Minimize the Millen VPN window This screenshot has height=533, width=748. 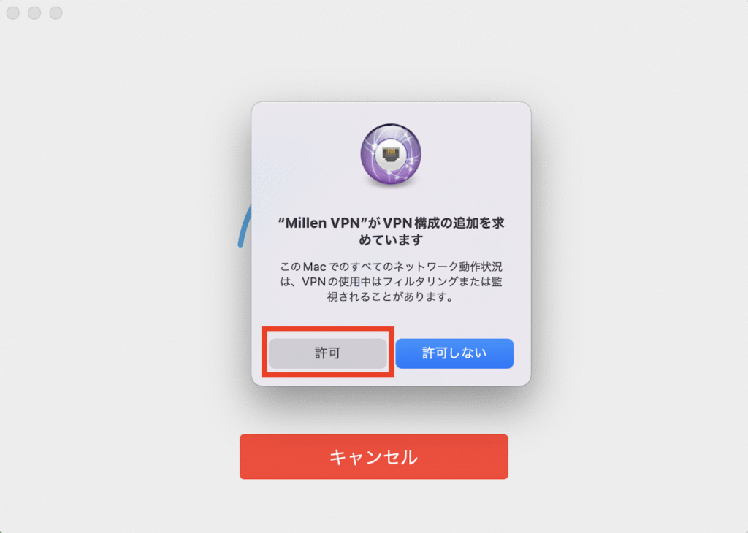[34, 13]
